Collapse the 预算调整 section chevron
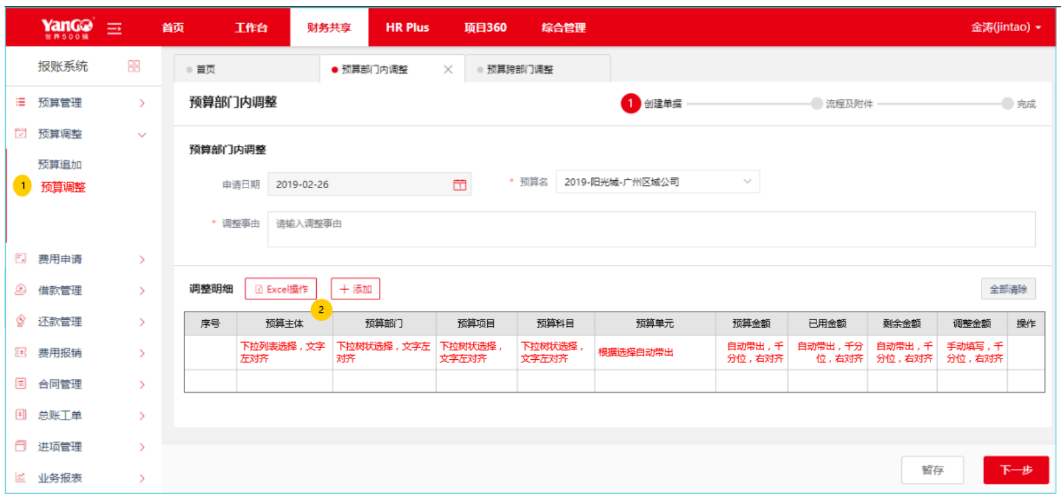Viewport: 1061px width, 499px height. tap(142, 135)
